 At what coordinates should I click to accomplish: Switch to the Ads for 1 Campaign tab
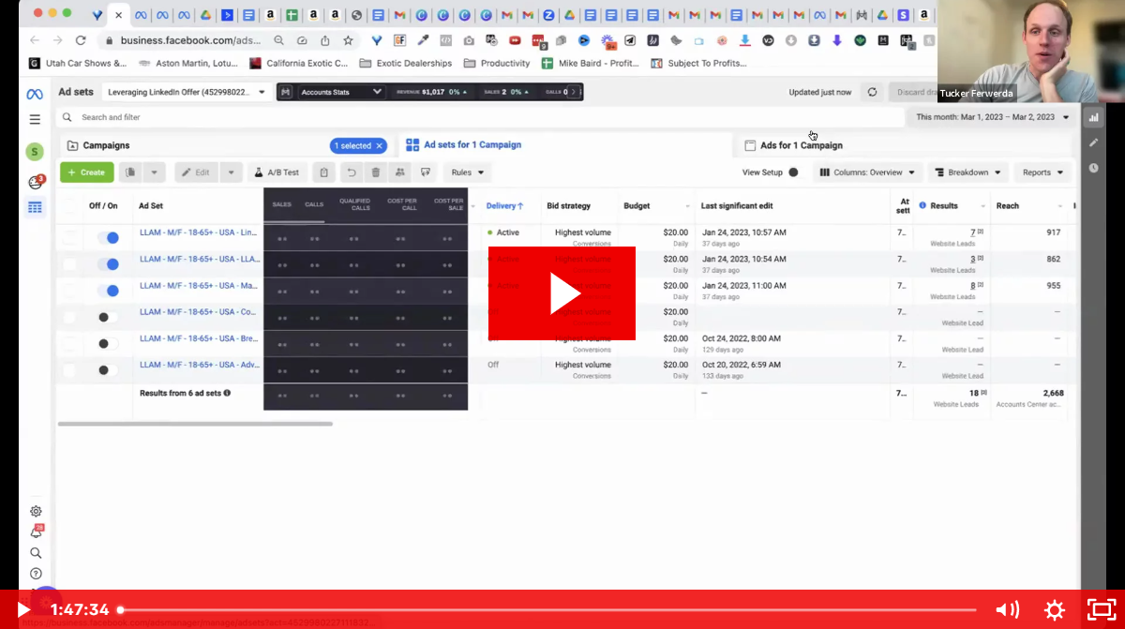pyautogui.click(x=801, y=145)
